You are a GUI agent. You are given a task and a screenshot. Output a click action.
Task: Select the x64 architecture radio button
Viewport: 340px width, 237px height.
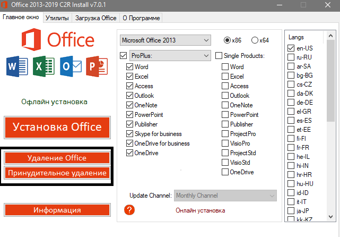pos(255,40)
